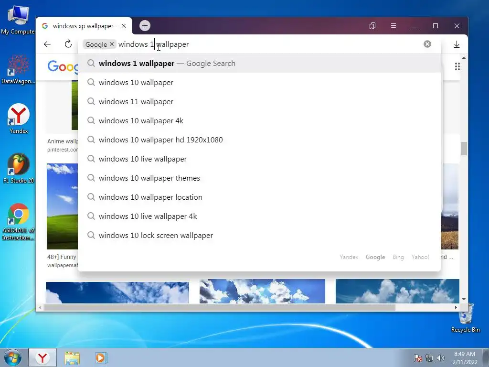Screen dimensions: 489x367
Task: Select 'windows 10 lock screen wallpaper' suggestion
Action: click(x=259, y=235)
